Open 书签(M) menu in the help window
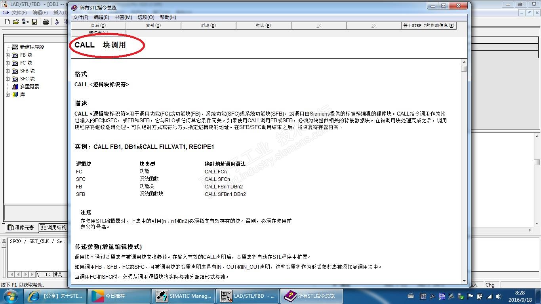This screenshot has width=541, height=304. tap(124, 17)
